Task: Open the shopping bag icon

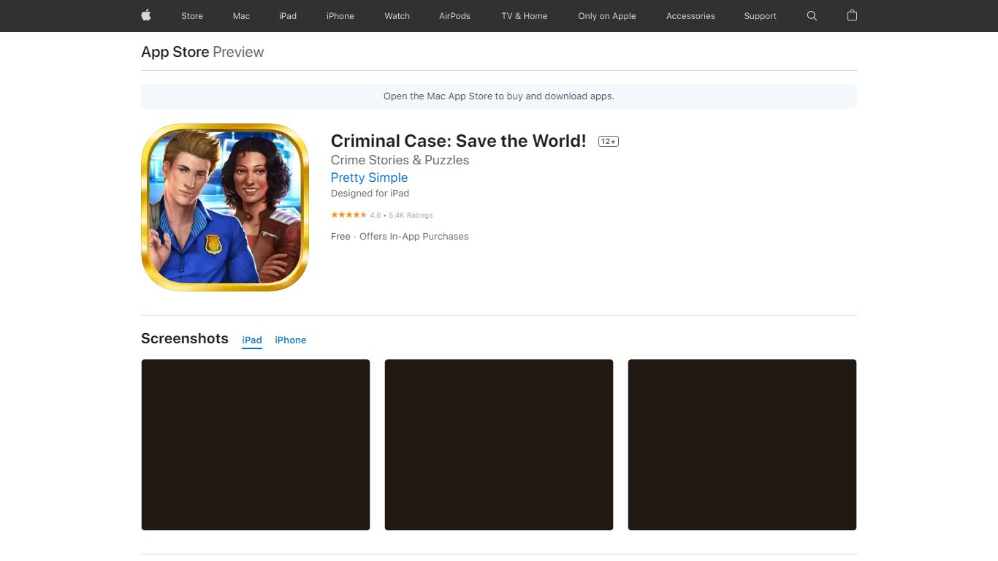Action: (x=852, y=15)
